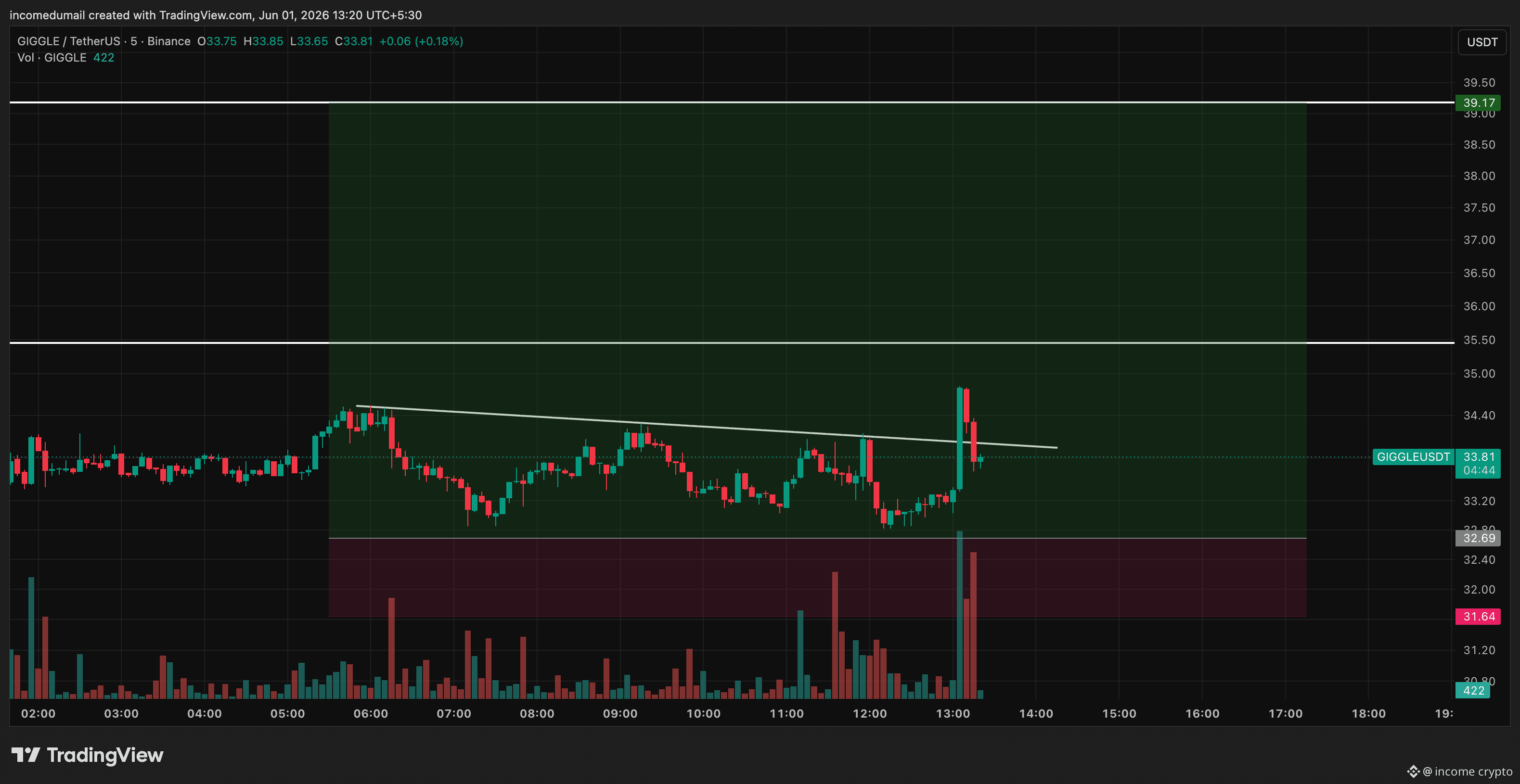Click the 37.50 price axis label
This screenshot has width=1520, height=784.
(x=1479, y=207)
